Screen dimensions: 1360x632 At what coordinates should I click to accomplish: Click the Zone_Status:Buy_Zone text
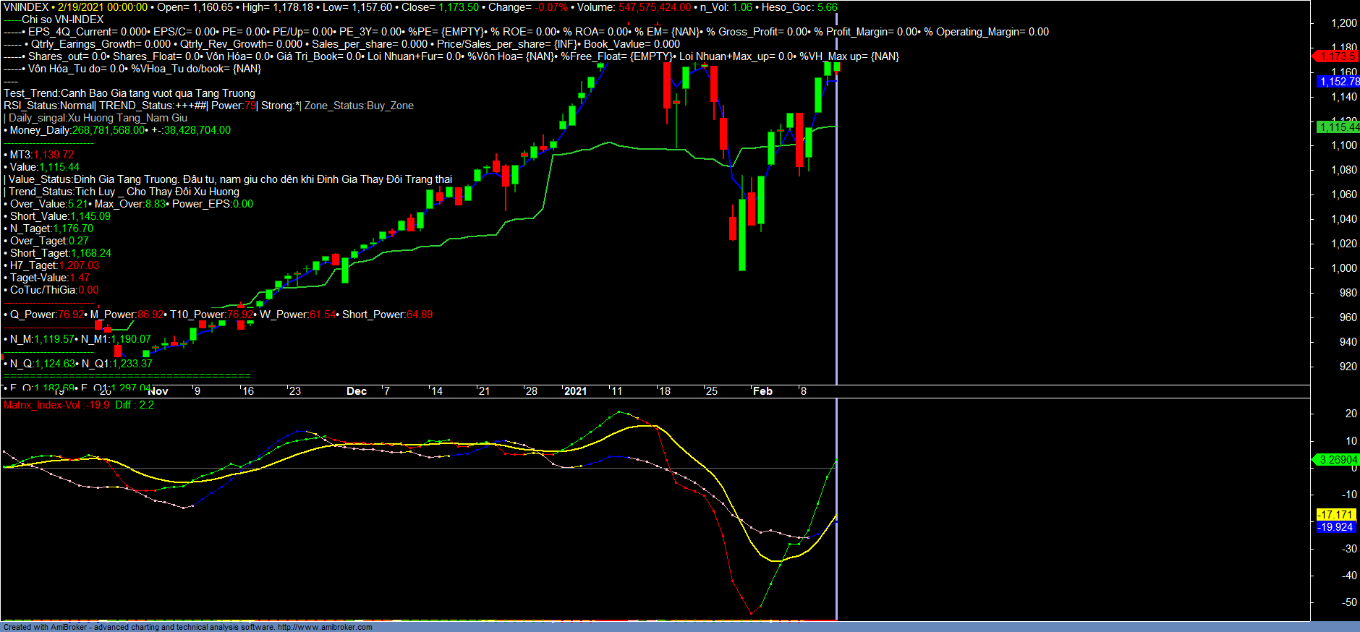coord(359,106)
